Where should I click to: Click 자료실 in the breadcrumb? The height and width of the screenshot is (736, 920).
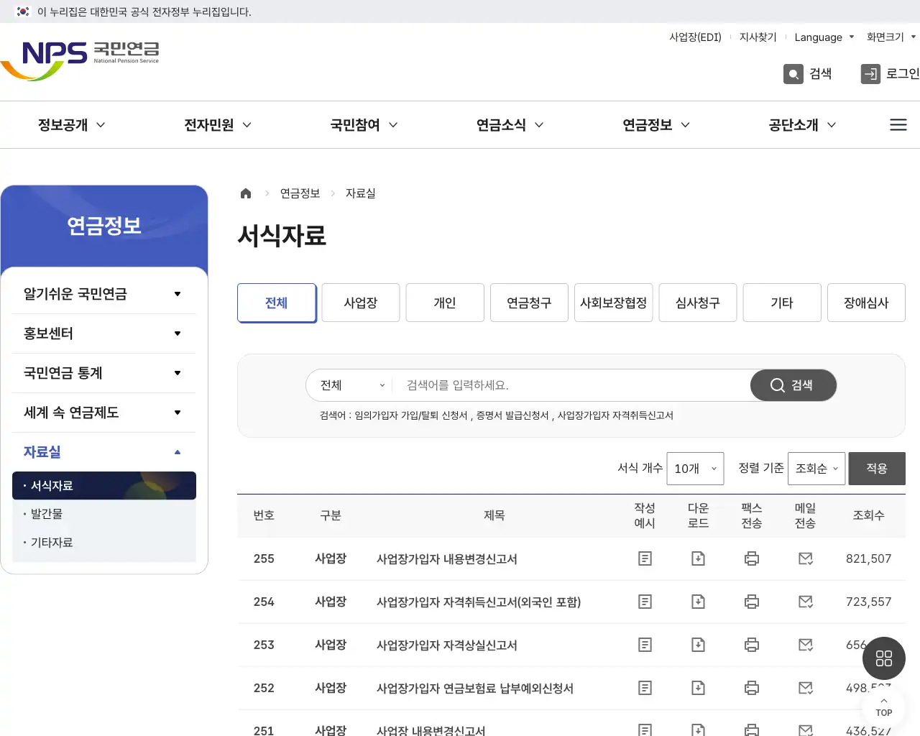coord(361,193)
